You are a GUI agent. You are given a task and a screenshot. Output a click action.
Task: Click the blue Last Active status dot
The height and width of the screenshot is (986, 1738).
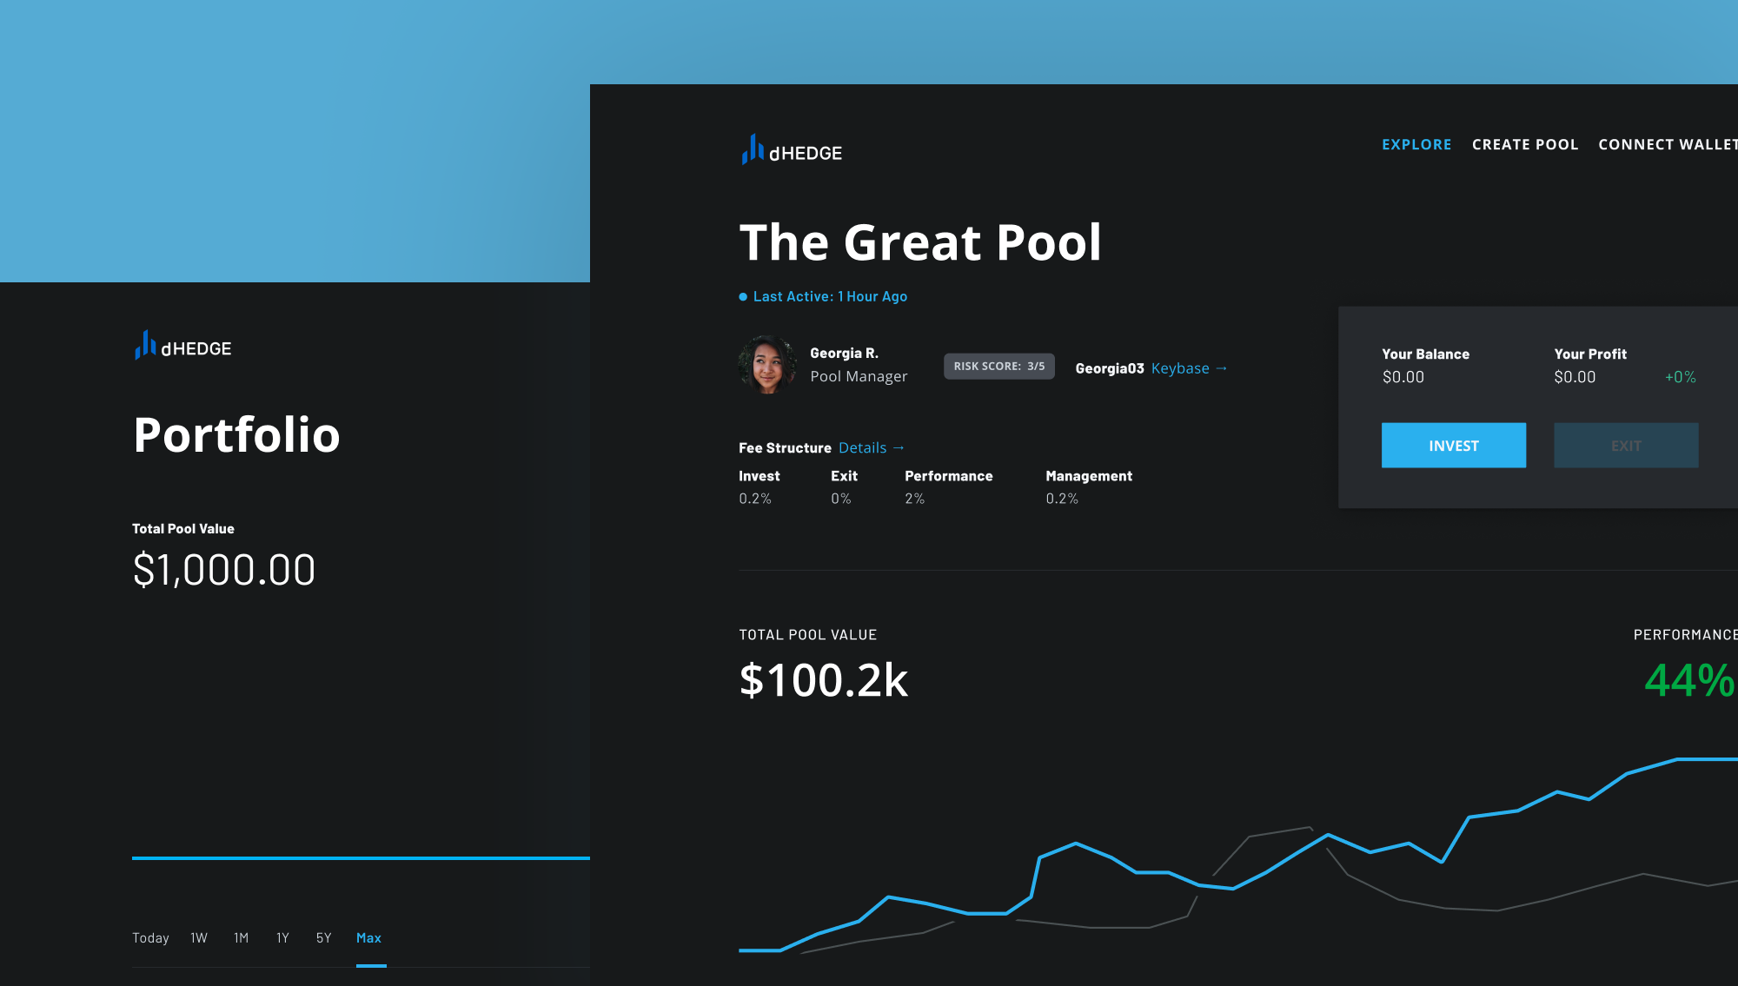coord(743,297)
